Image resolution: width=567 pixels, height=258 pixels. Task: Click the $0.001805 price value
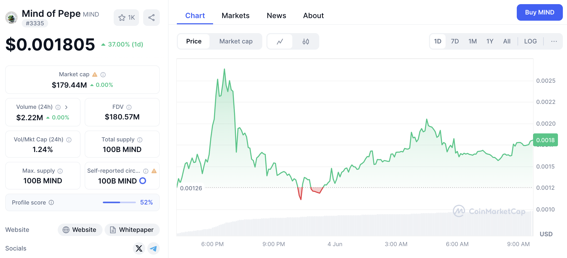coord(50,44)
